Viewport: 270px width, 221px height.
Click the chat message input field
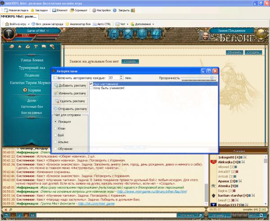pos(107,215)
